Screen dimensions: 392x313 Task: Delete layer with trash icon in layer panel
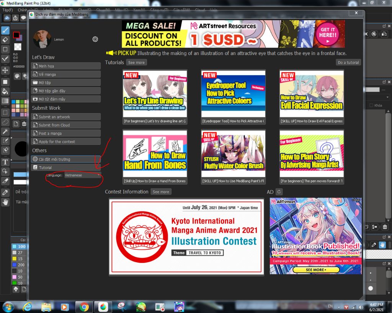click(x=385, y=227)
